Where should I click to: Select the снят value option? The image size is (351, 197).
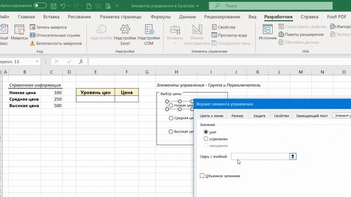206,132
